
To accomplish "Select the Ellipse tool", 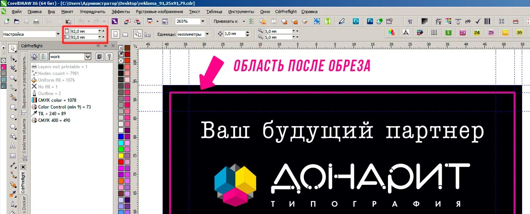I will (13, 117).
